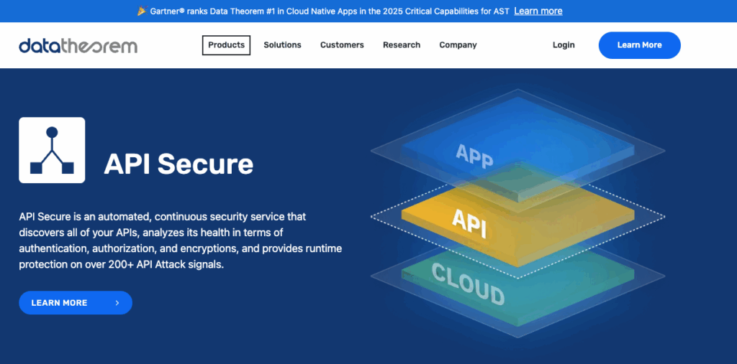Viewport: 737px width, 364px height.
Task: Click the API Secure description paragraph
Action: pyautogui.click(x=180, y=241)
